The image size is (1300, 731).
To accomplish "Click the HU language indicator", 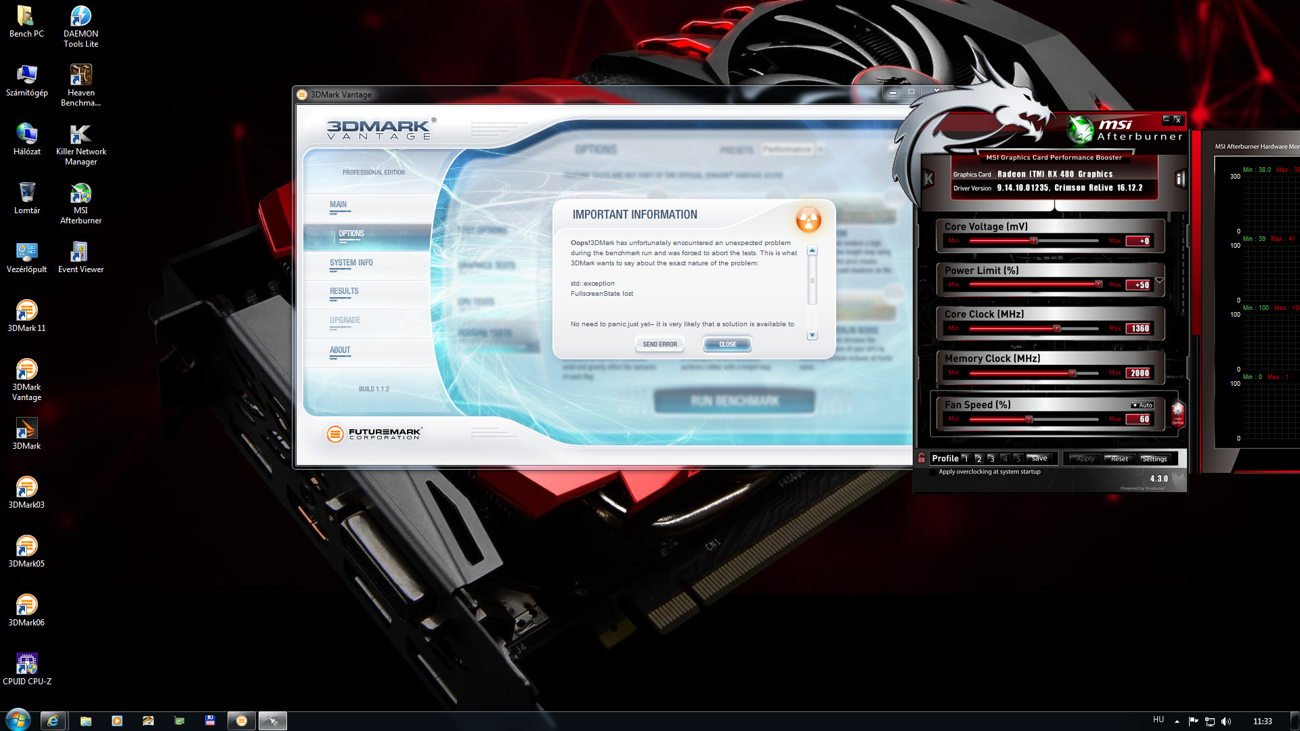I will pyautogui.click(x=1158, y=719).
